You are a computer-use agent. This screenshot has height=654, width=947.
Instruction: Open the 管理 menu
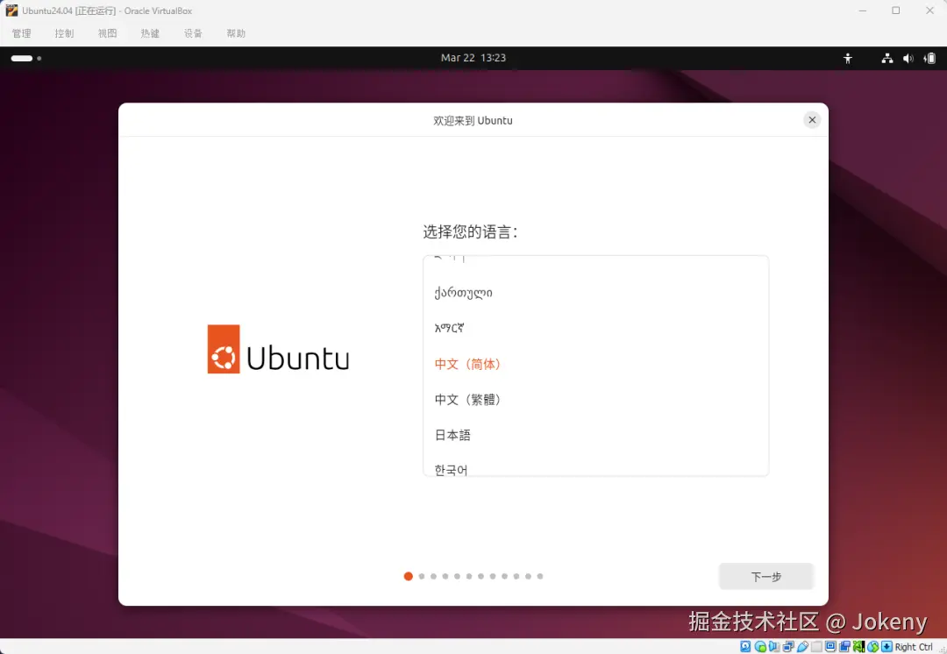pos(22,33)
